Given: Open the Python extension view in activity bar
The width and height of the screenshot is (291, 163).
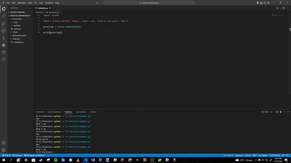Looking at the screenshot, I should (4, 45).
